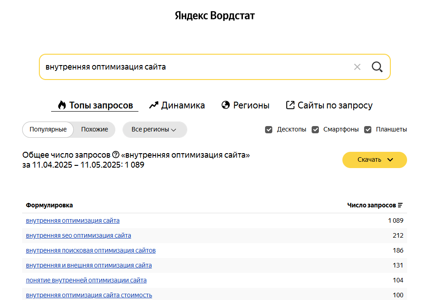Screen dimensions: 422x300
Task: Click the sort icon beside Число запросов
Action: point(400,205)
